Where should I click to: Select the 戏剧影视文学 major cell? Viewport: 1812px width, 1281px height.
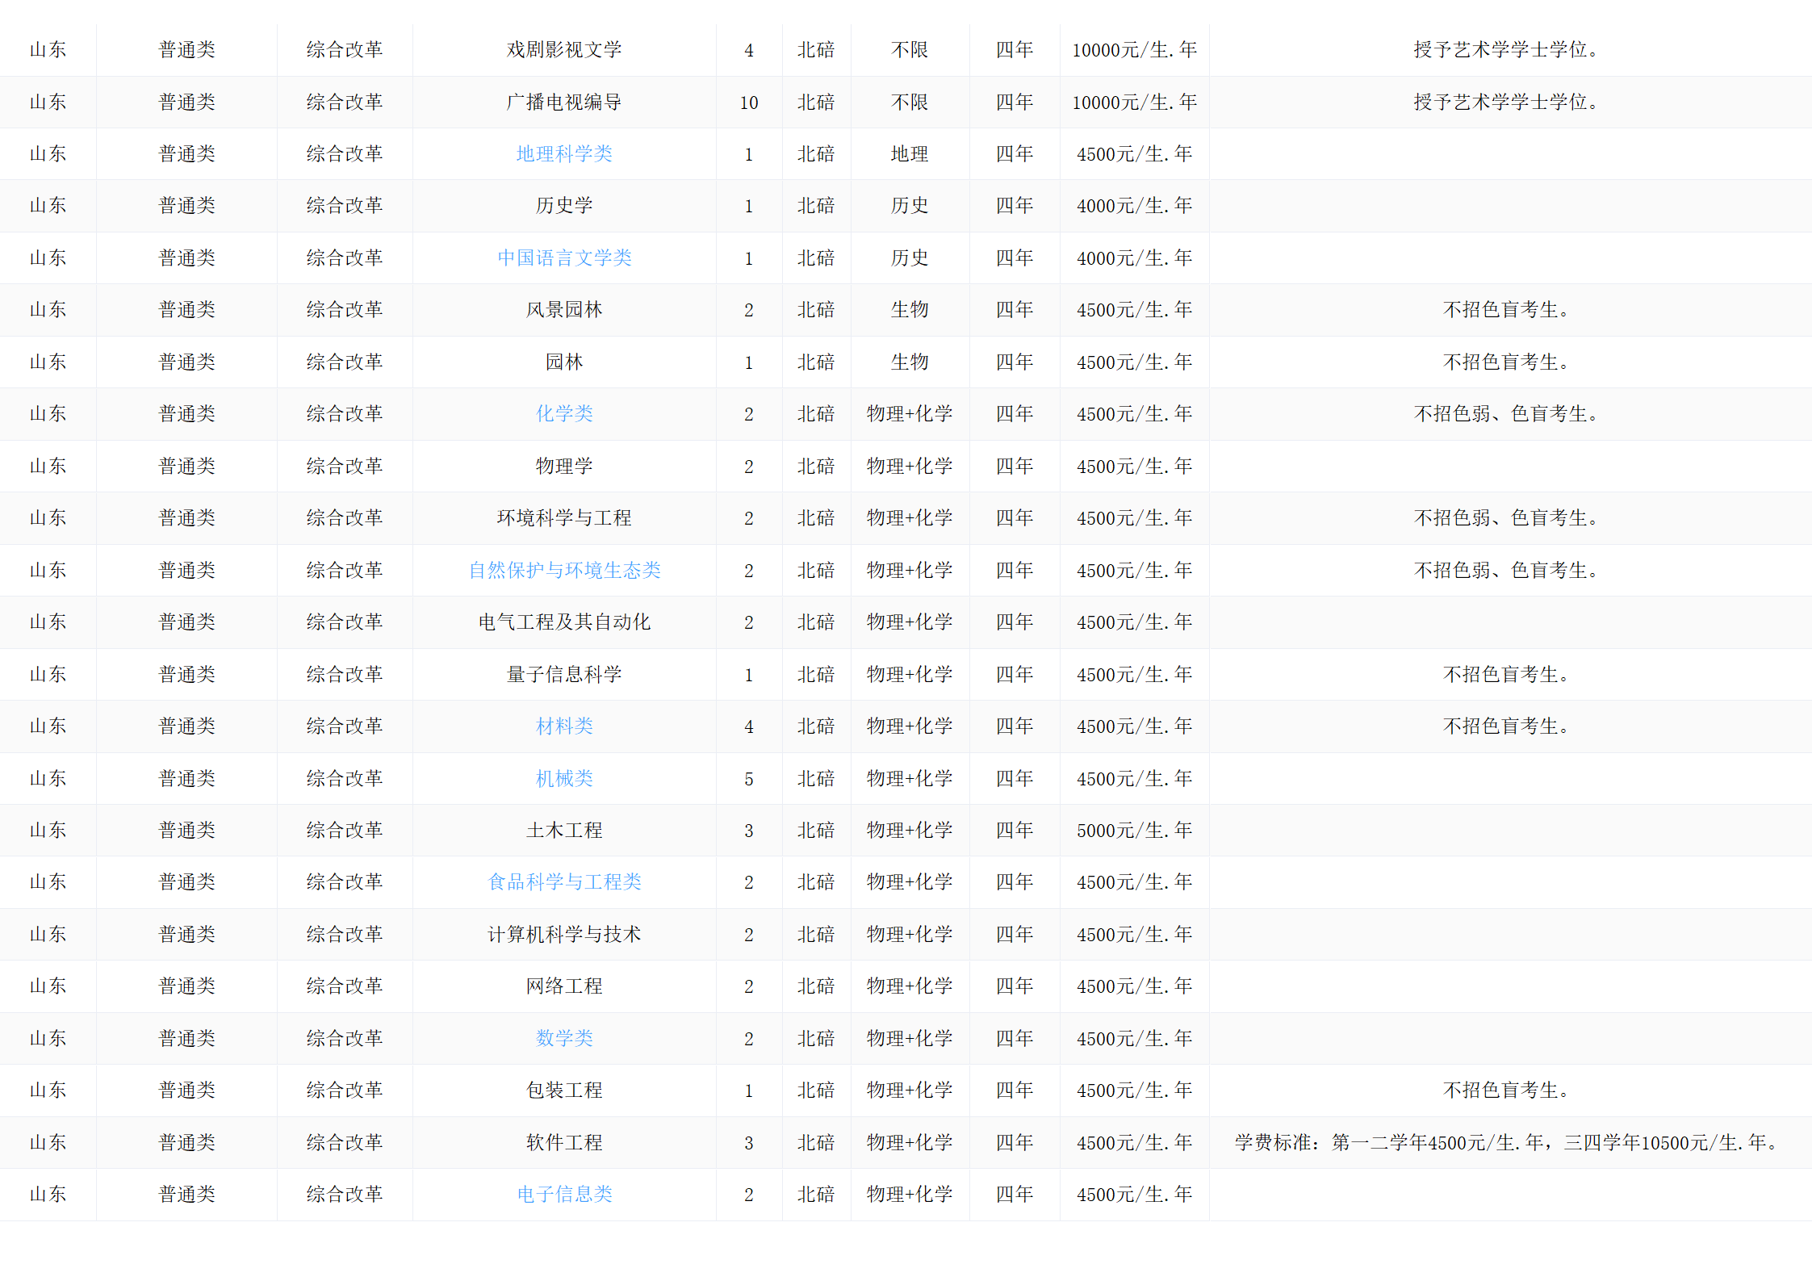click(x=563, y=49)
